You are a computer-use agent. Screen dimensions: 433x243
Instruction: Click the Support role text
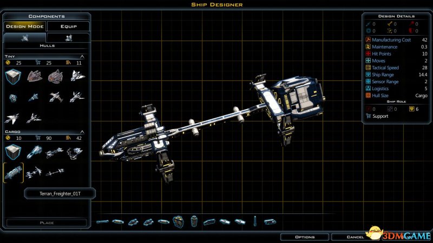tap(380, 116)
